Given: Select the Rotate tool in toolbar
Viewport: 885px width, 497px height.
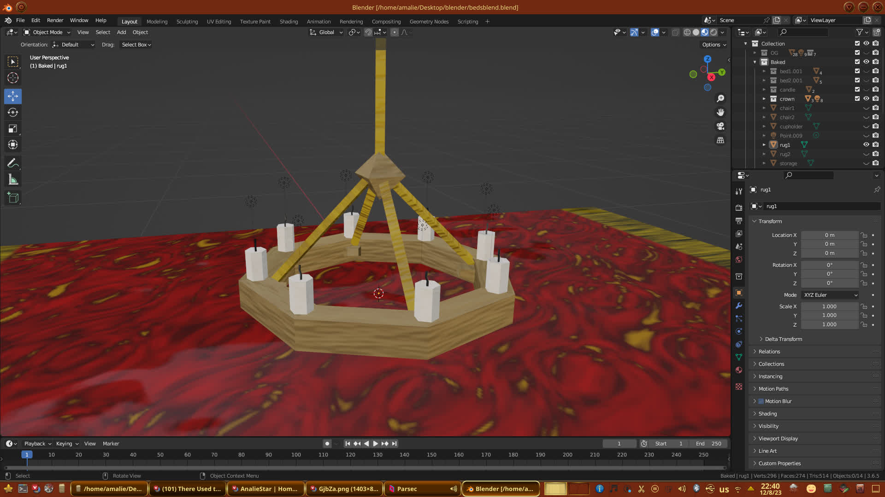Looking at the screenshot, I should coord(13,113).
